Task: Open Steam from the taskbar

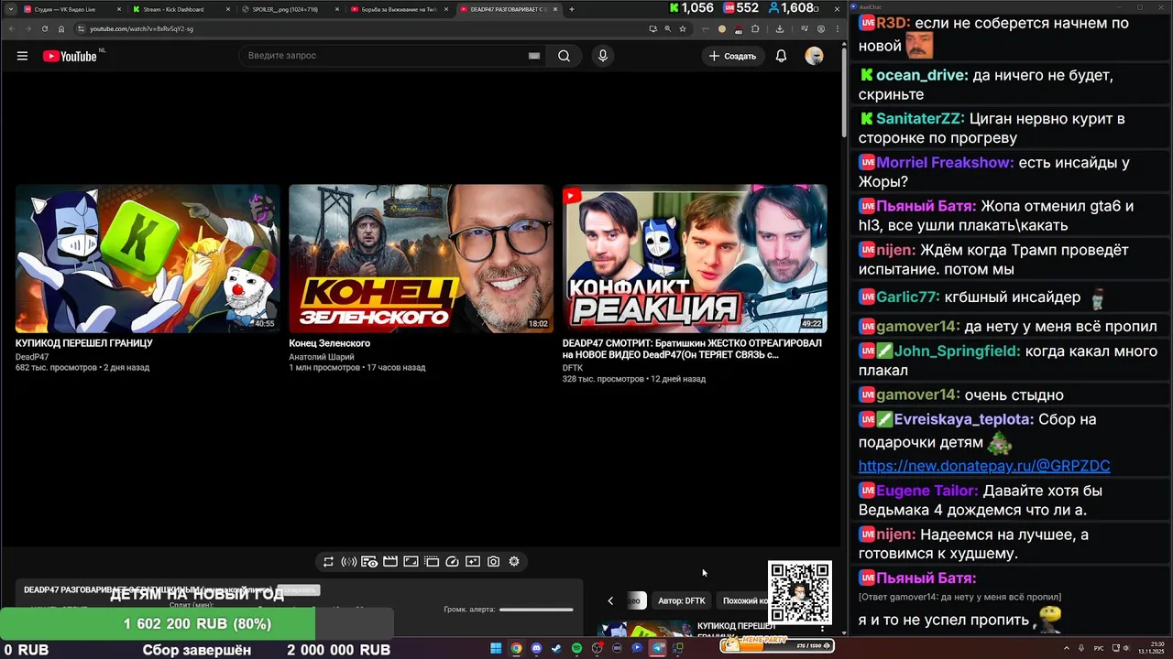Action: (556, 648)
